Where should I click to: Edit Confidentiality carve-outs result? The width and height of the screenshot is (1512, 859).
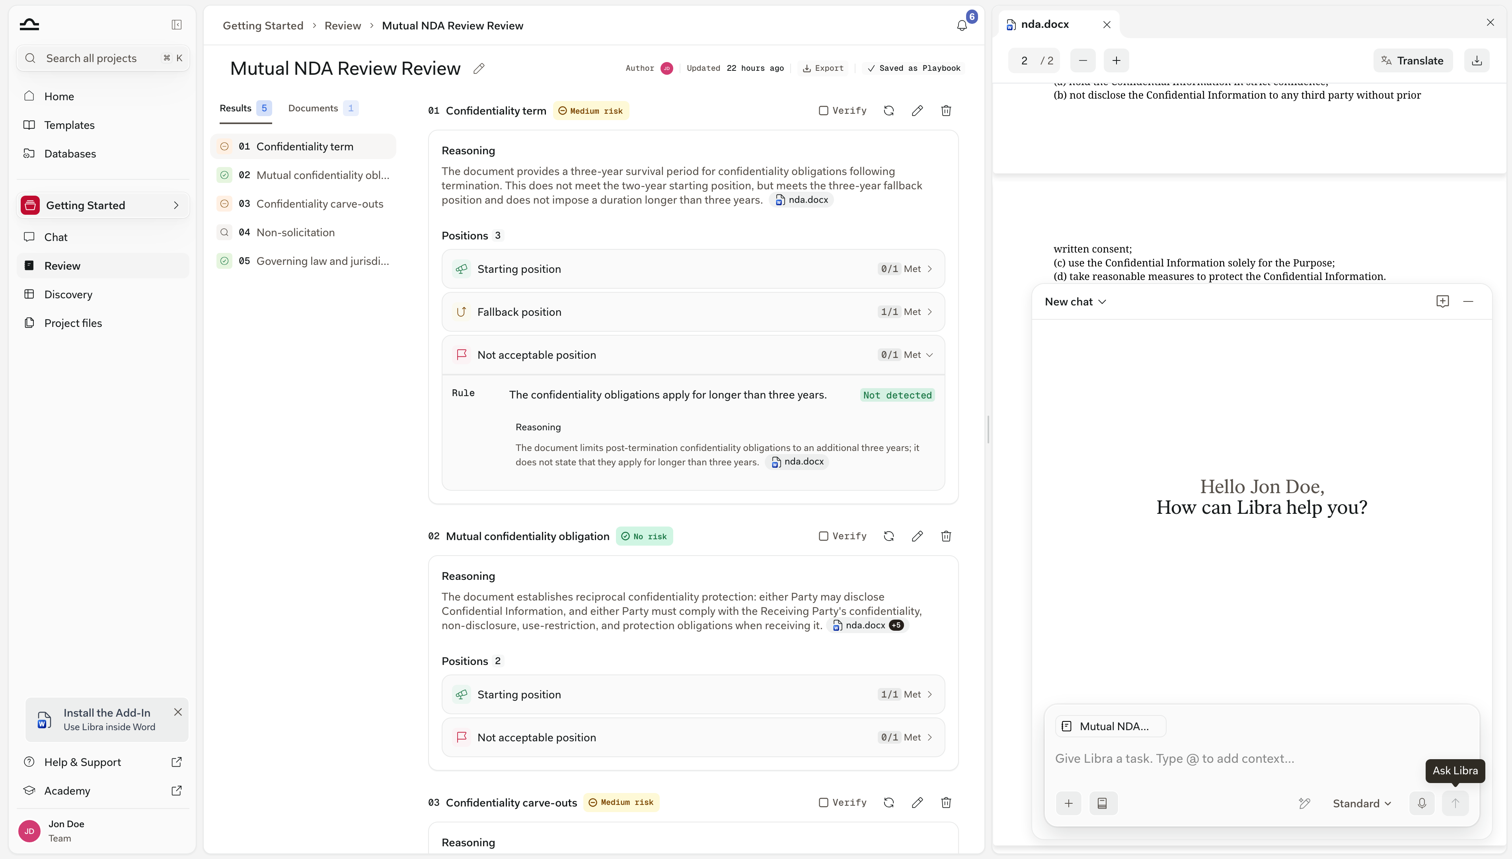coord(917,803)
